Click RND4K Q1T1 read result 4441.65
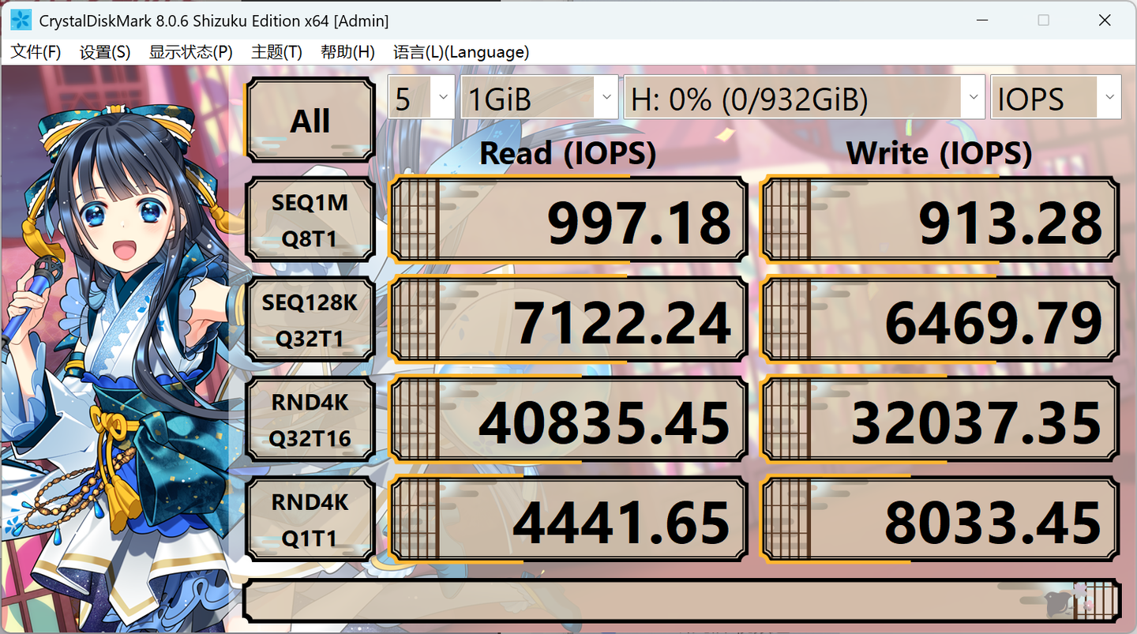 (568, 519)
